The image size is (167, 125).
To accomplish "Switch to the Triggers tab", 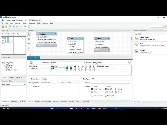I will [x=55, y=101].
